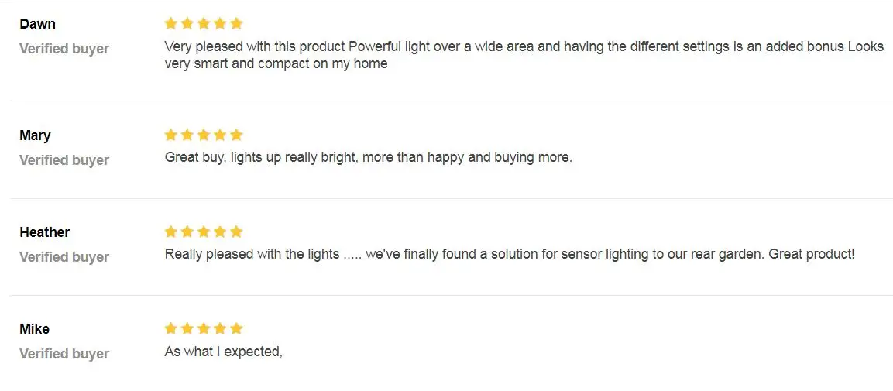
Task: Click the reviewer name Mary
Action: click(35, 135)
